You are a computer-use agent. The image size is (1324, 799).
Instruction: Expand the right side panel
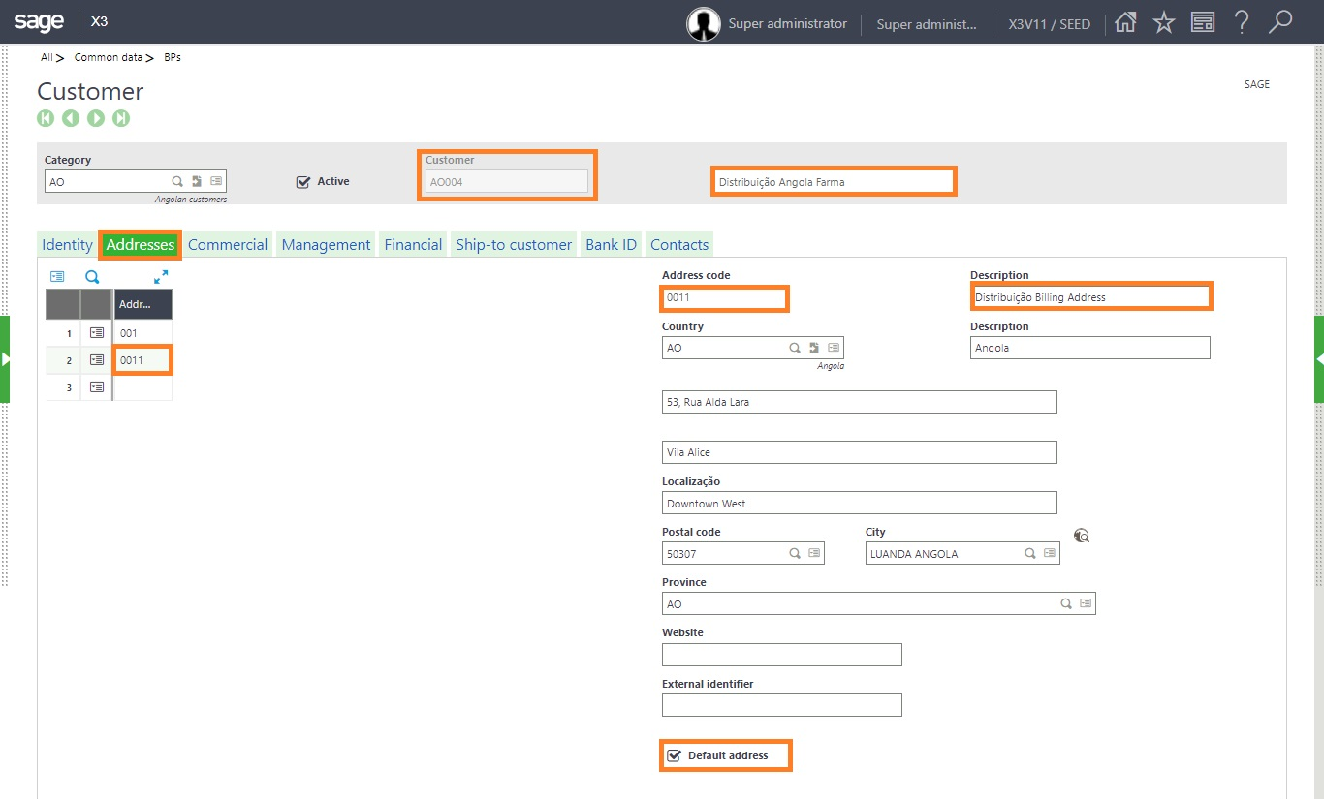[x=1319, y=358]
